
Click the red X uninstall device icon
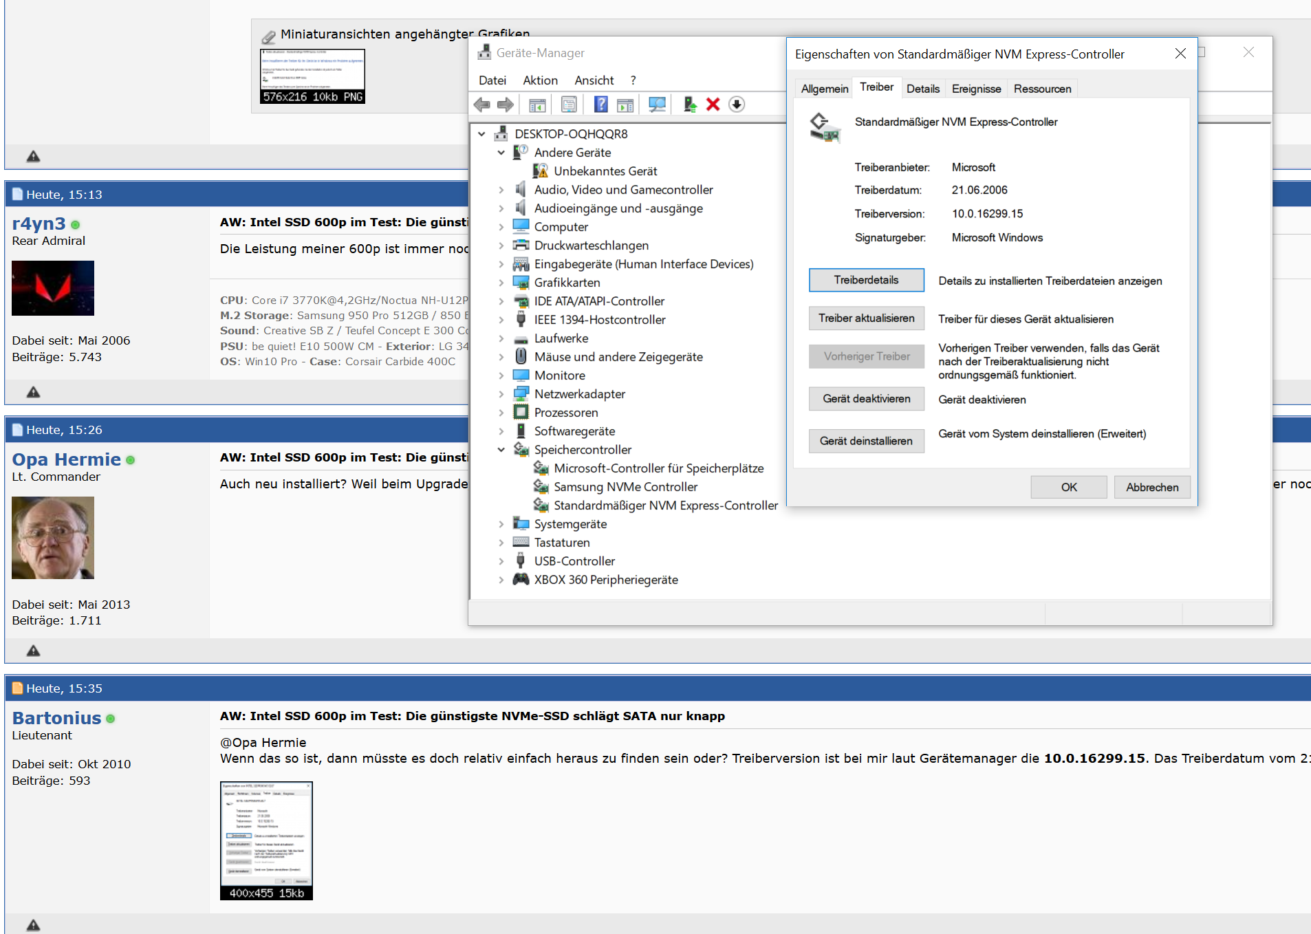pyautogui.click(x=713, y=105)
